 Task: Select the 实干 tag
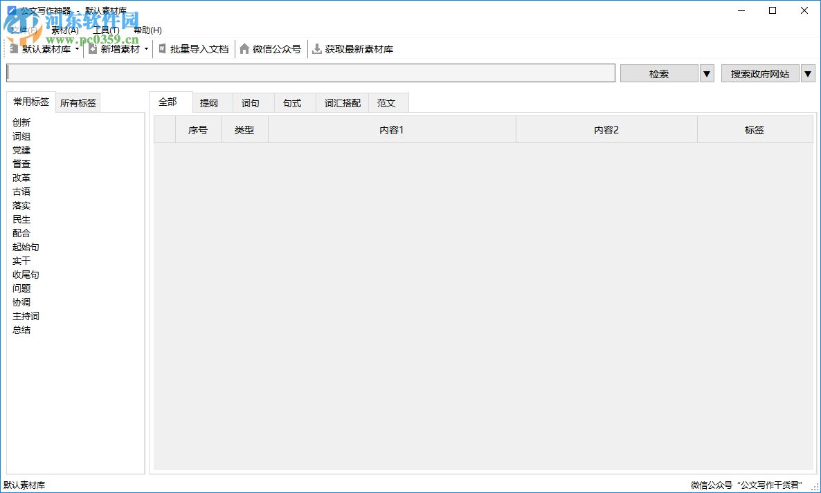[21, 261]
